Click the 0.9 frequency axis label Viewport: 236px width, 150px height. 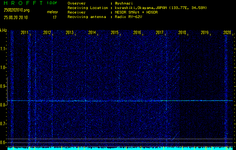(3, 86)
